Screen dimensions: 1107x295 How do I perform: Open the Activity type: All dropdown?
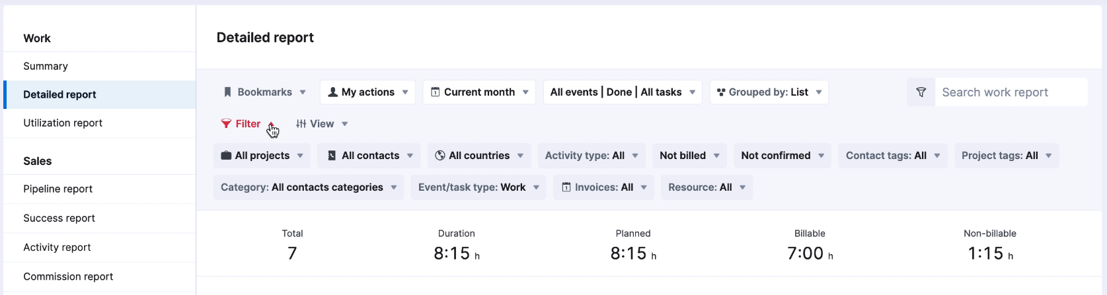tap(592, 156)
